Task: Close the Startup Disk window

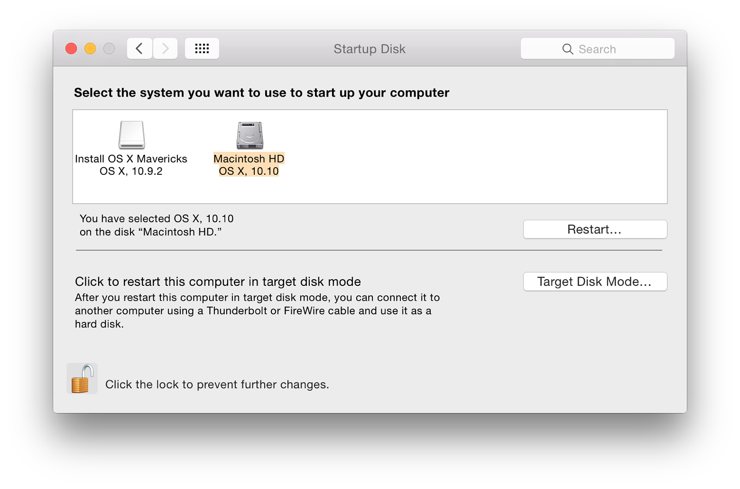Action: [x=71, y=49]
